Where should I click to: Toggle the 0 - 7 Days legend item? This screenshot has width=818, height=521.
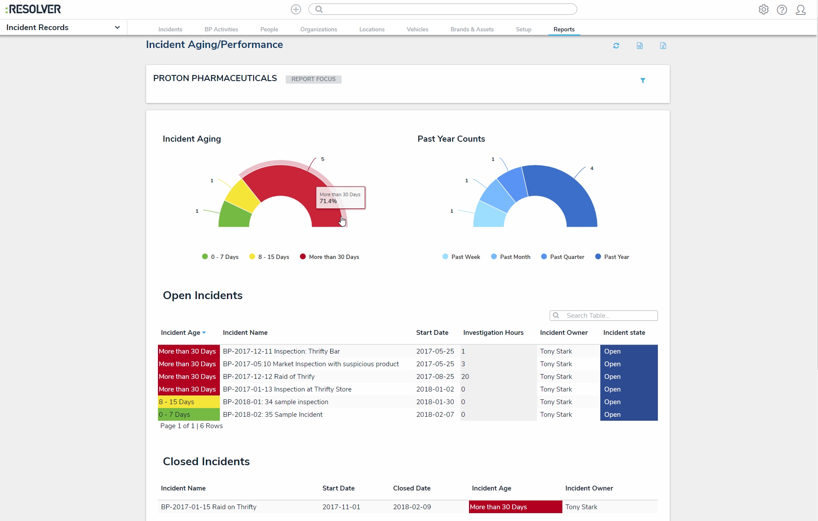[x=220, y=257]
